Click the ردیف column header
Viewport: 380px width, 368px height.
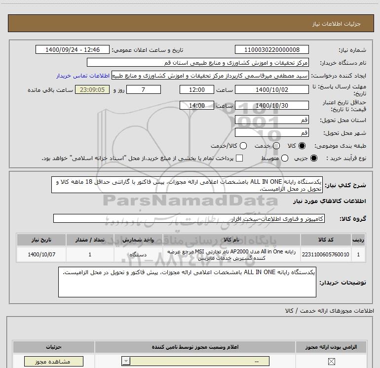point(358,240)
